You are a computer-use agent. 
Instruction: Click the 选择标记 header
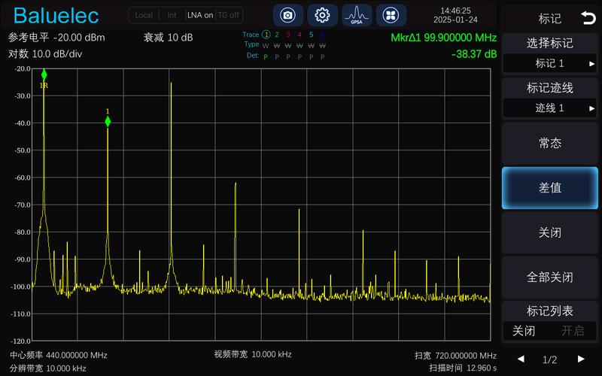click(550, 43)
